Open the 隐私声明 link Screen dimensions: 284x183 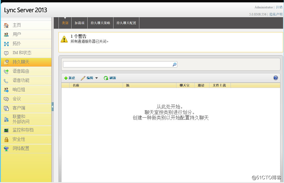[276, 14]
